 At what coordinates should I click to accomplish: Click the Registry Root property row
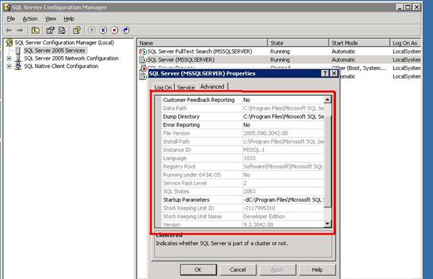[x=243, y=167]
